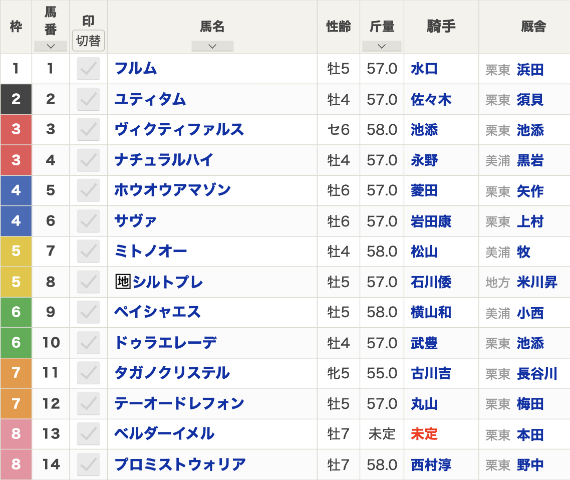The height and width of the screenshot is (480, 570).
Task: Toggle mark checkbox for ナチュラルハイ
Action: (x=88, y=160)
